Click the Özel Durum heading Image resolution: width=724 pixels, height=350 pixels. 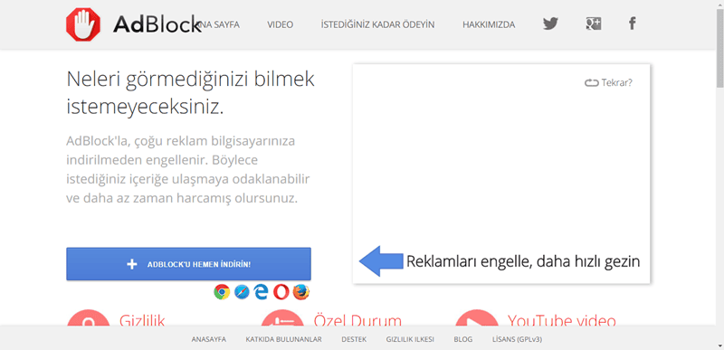point(357,320)
